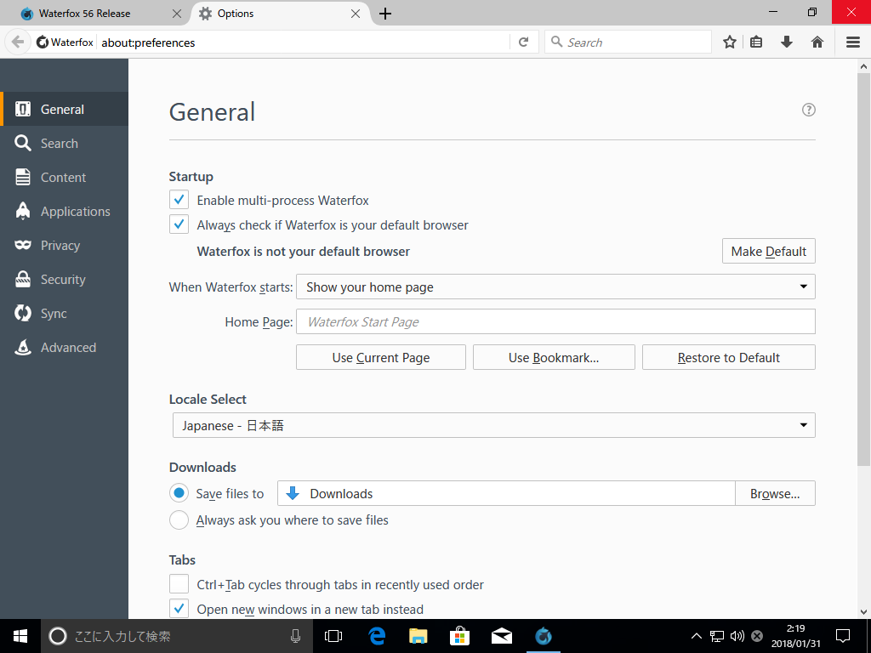Click Restore to Default button
871x653 pixels.
(729, 357)
